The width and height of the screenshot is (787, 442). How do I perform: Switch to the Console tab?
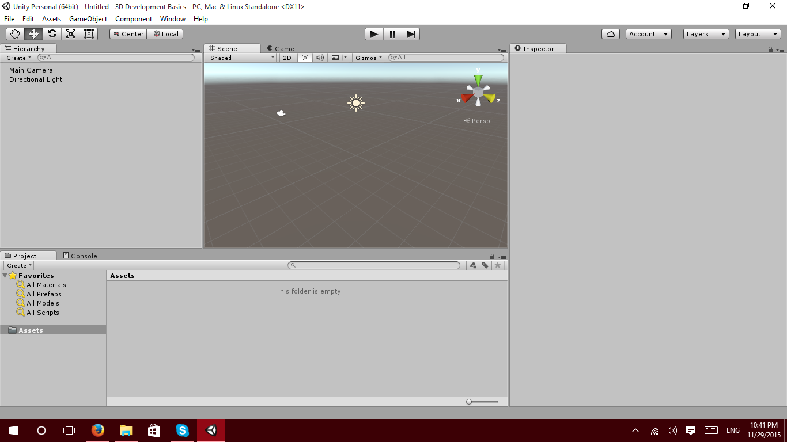(80, 256)
